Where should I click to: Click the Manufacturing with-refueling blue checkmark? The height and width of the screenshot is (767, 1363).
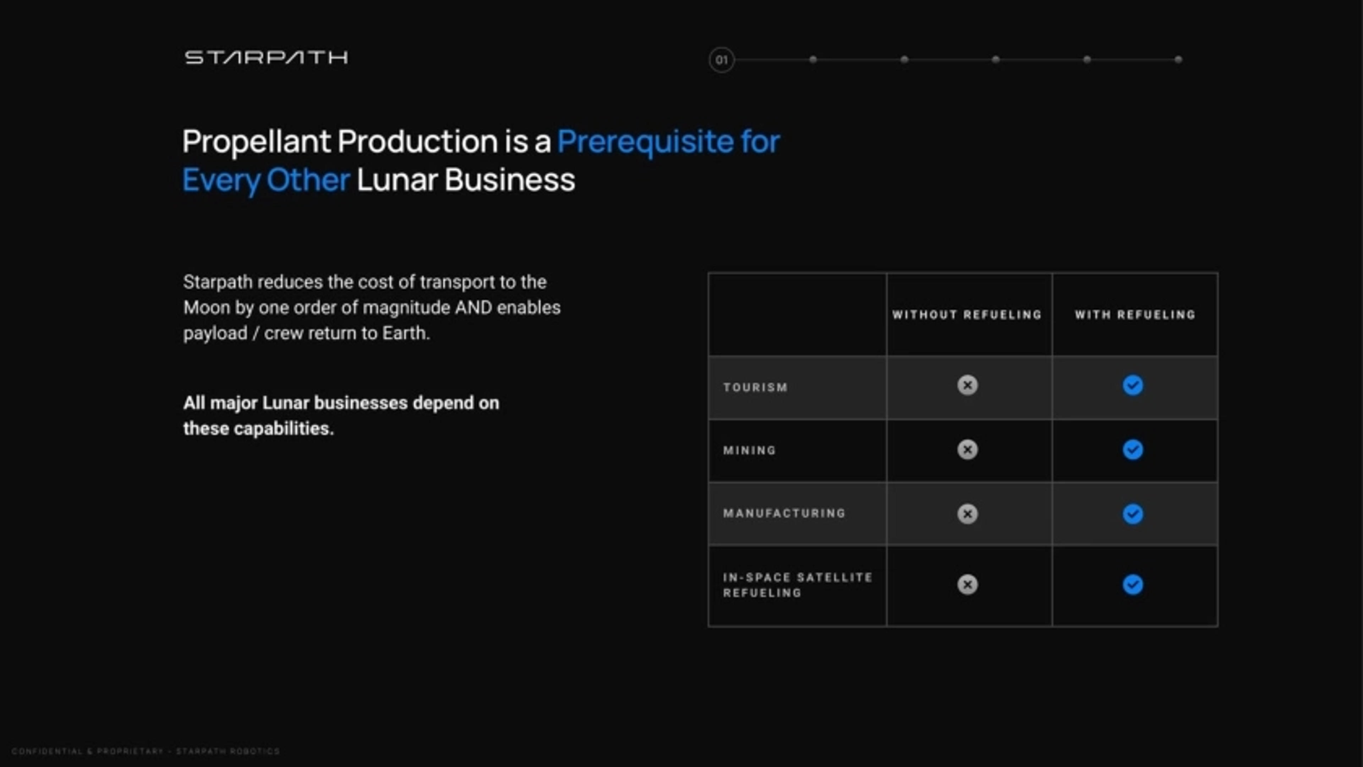tap(1132, 514)
